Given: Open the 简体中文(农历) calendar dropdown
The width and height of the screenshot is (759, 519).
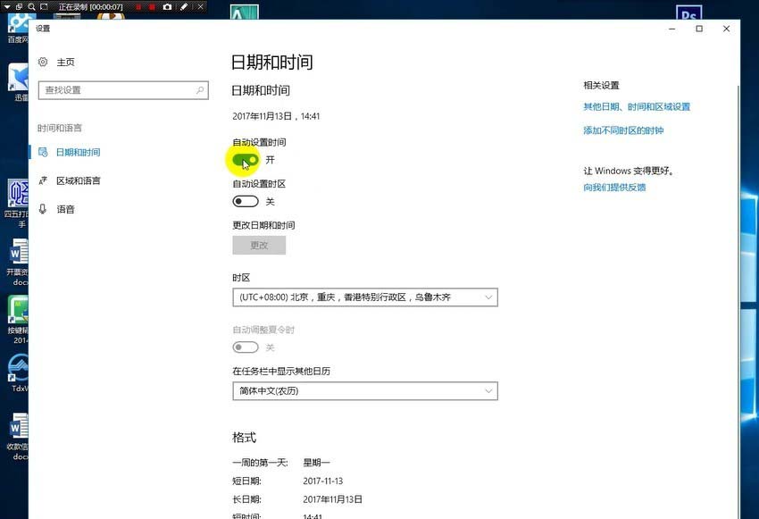Looking at the screenshot, I should (365, 390).
